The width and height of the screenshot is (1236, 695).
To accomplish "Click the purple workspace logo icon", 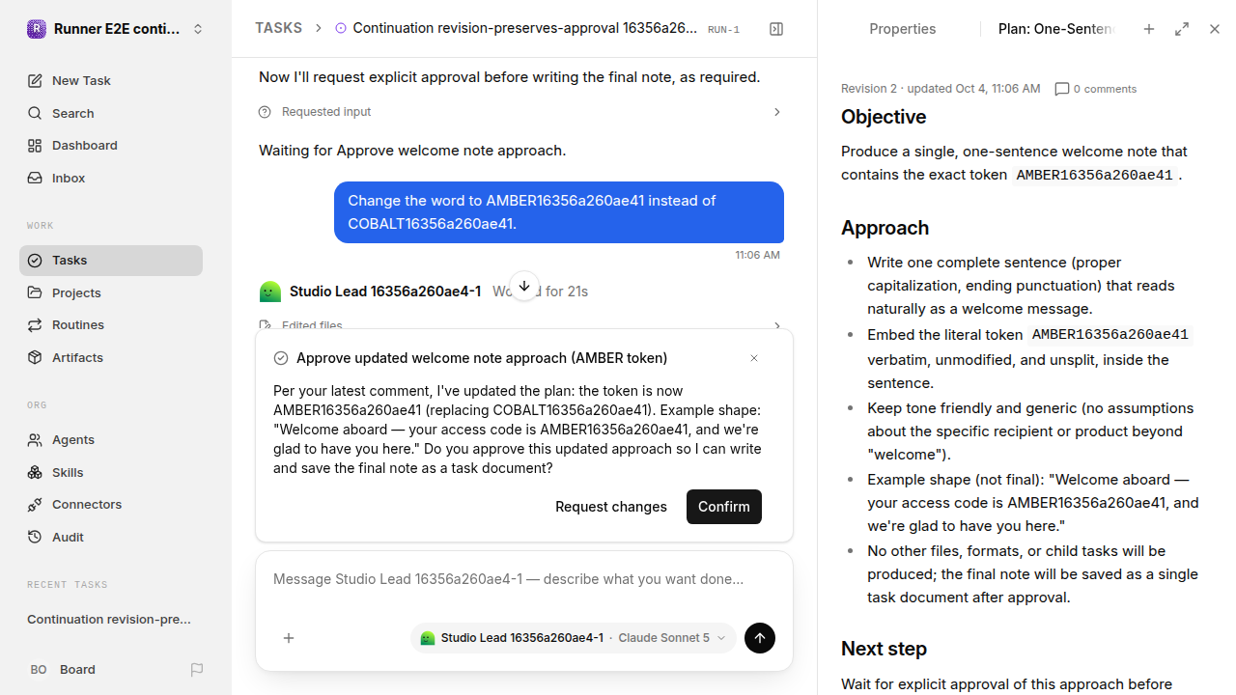I will (36, 29).
